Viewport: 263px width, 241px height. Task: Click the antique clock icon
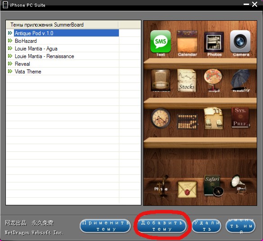tap(160, 118)
